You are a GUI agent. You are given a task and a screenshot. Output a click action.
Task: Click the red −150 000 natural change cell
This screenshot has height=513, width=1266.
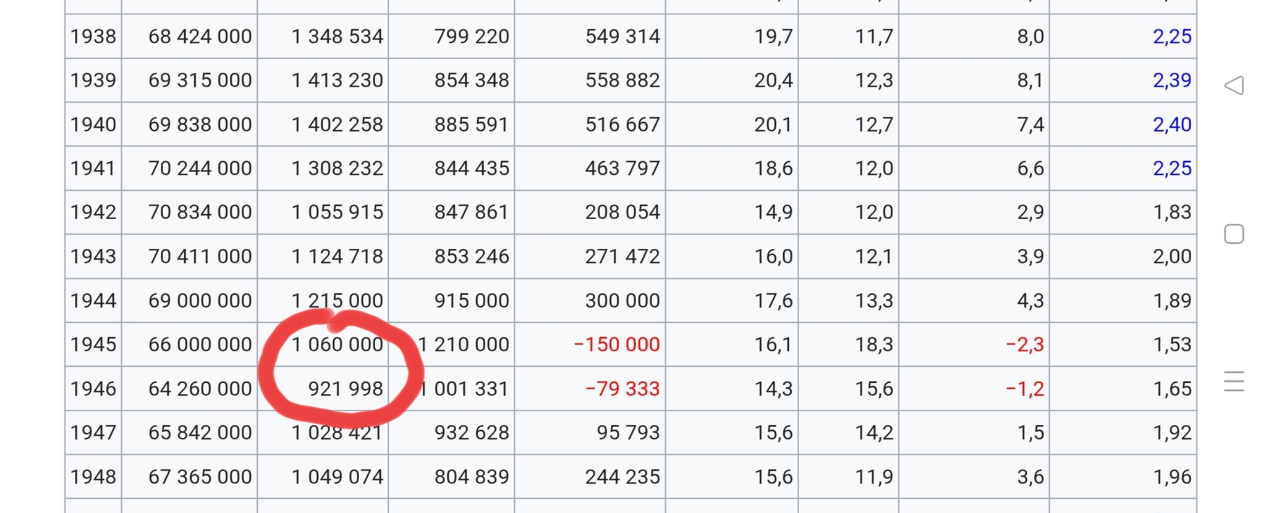coord(616,344)
